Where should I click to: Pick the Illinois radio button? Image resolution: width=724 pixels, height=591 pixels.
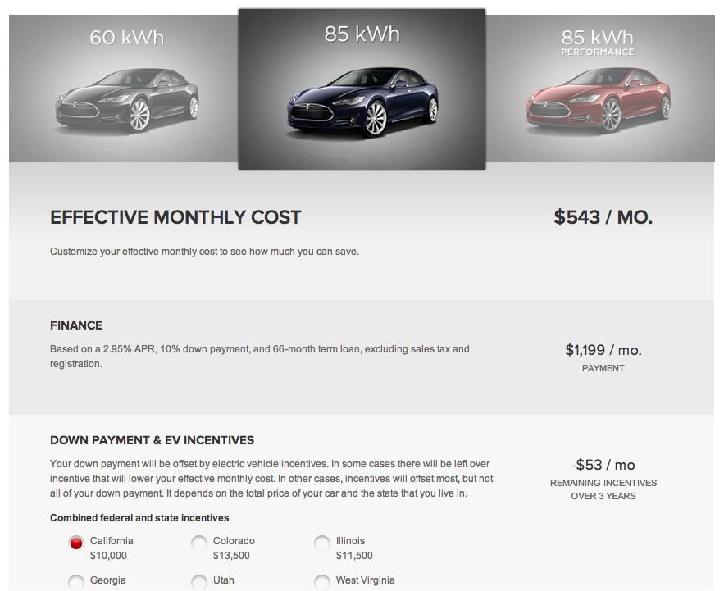322,543
